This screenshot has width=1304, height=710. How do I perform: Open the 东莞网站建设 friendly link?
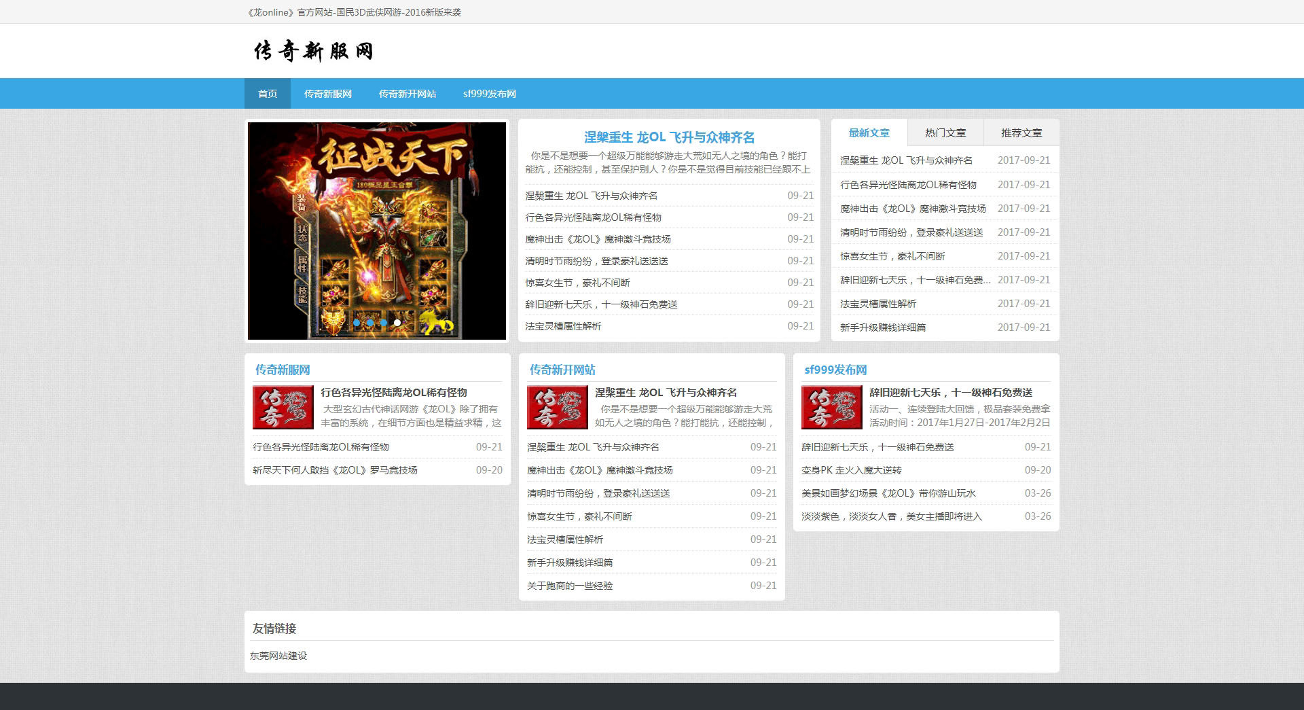[x=278, y=656]
